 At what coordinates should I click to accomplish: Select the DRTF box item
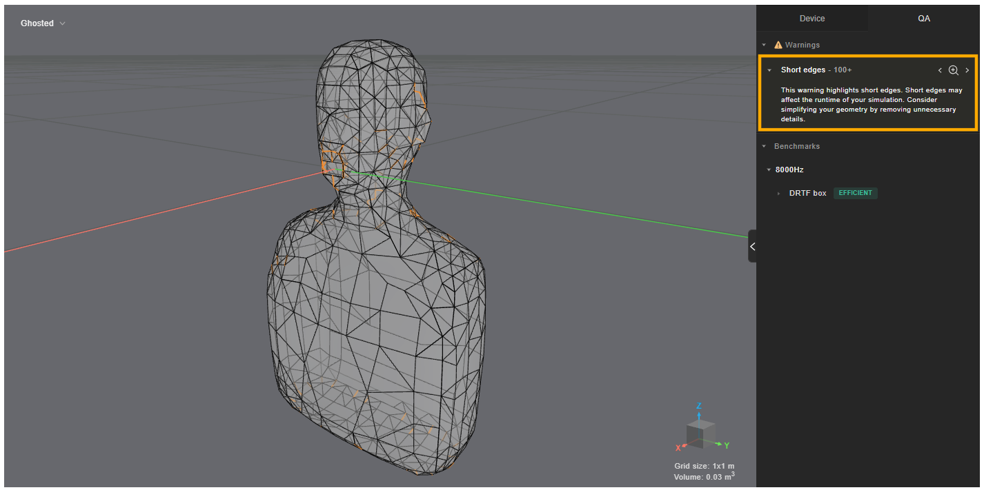point(808,194)
